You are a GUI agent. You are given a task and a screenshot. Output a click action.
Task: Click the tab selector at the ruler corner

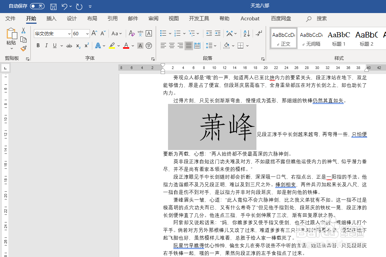[5, 68]
